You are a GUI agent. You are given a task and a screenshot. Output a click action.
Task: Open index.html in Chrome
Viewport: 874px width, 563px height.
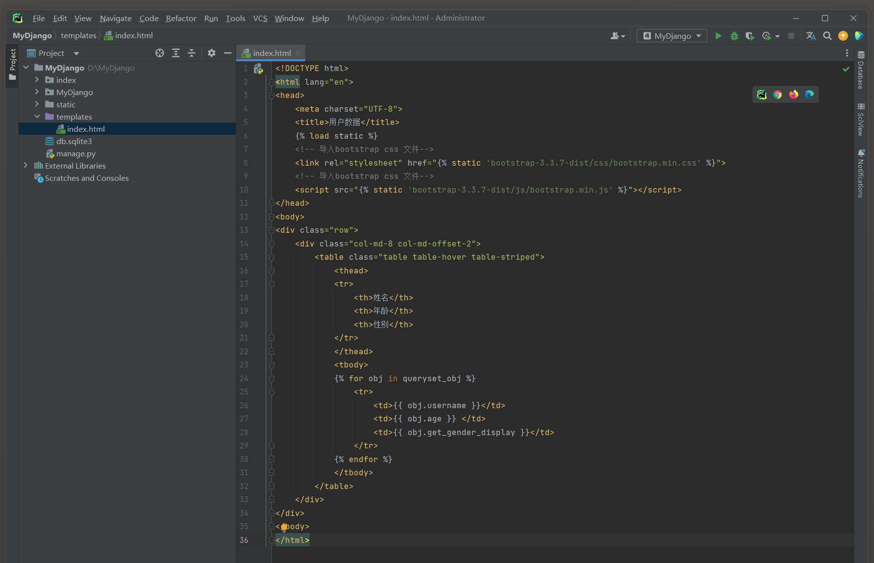[777, 95]
